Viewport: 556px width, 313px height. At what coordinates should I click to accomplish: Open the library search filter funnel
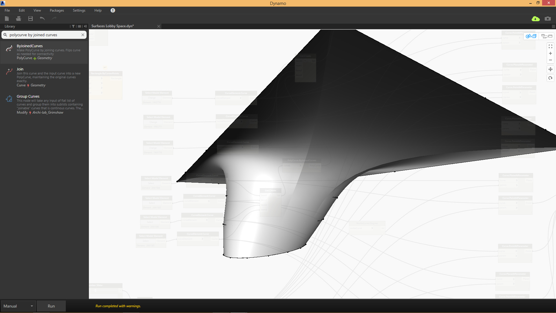point(73,26)
